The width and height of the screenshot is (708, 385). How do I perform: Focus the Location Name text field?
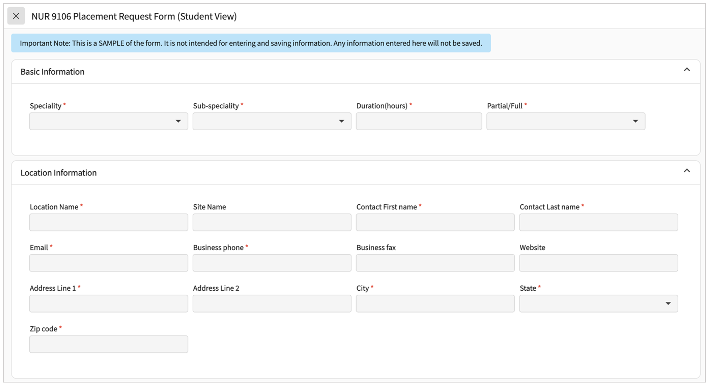point(108,222)
